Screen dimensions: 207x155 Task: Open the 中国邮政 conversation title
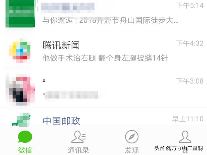tap(61, 121)
